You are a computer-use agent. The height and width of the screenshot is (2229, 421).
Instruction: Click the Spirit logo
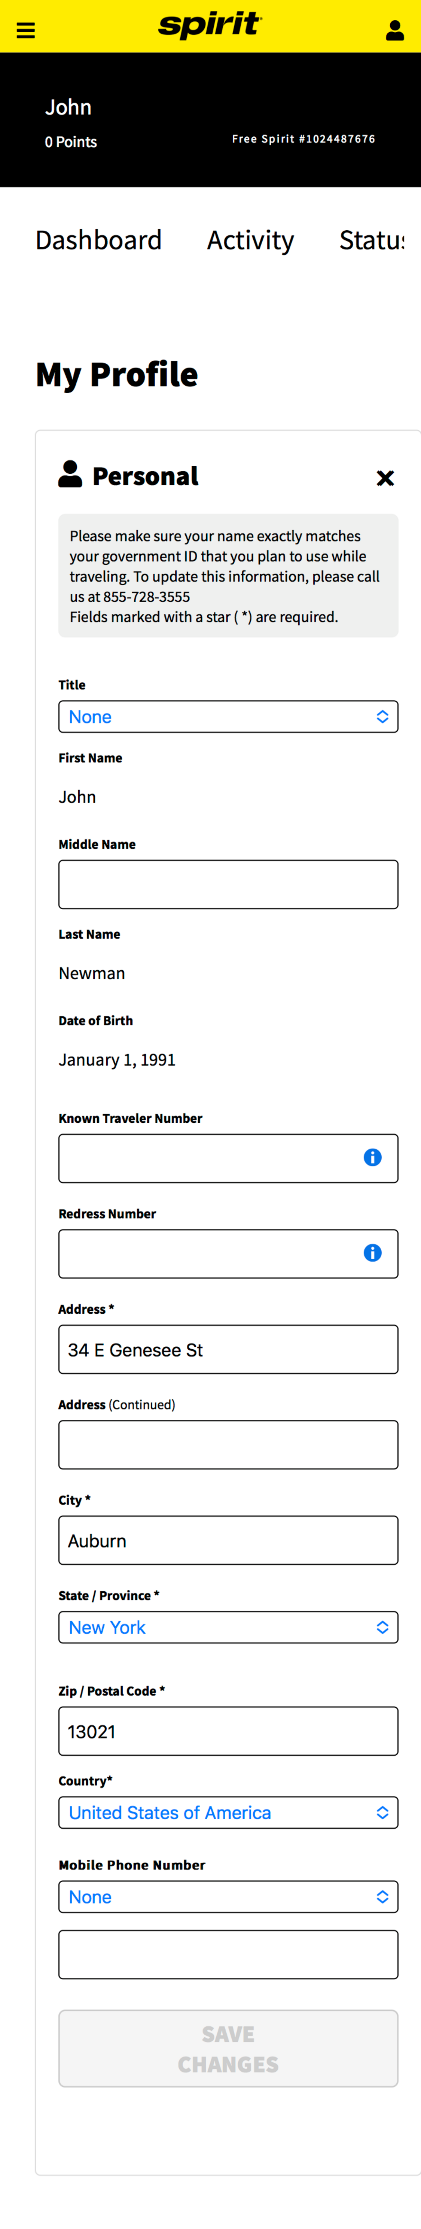click(x=210, y=25)
